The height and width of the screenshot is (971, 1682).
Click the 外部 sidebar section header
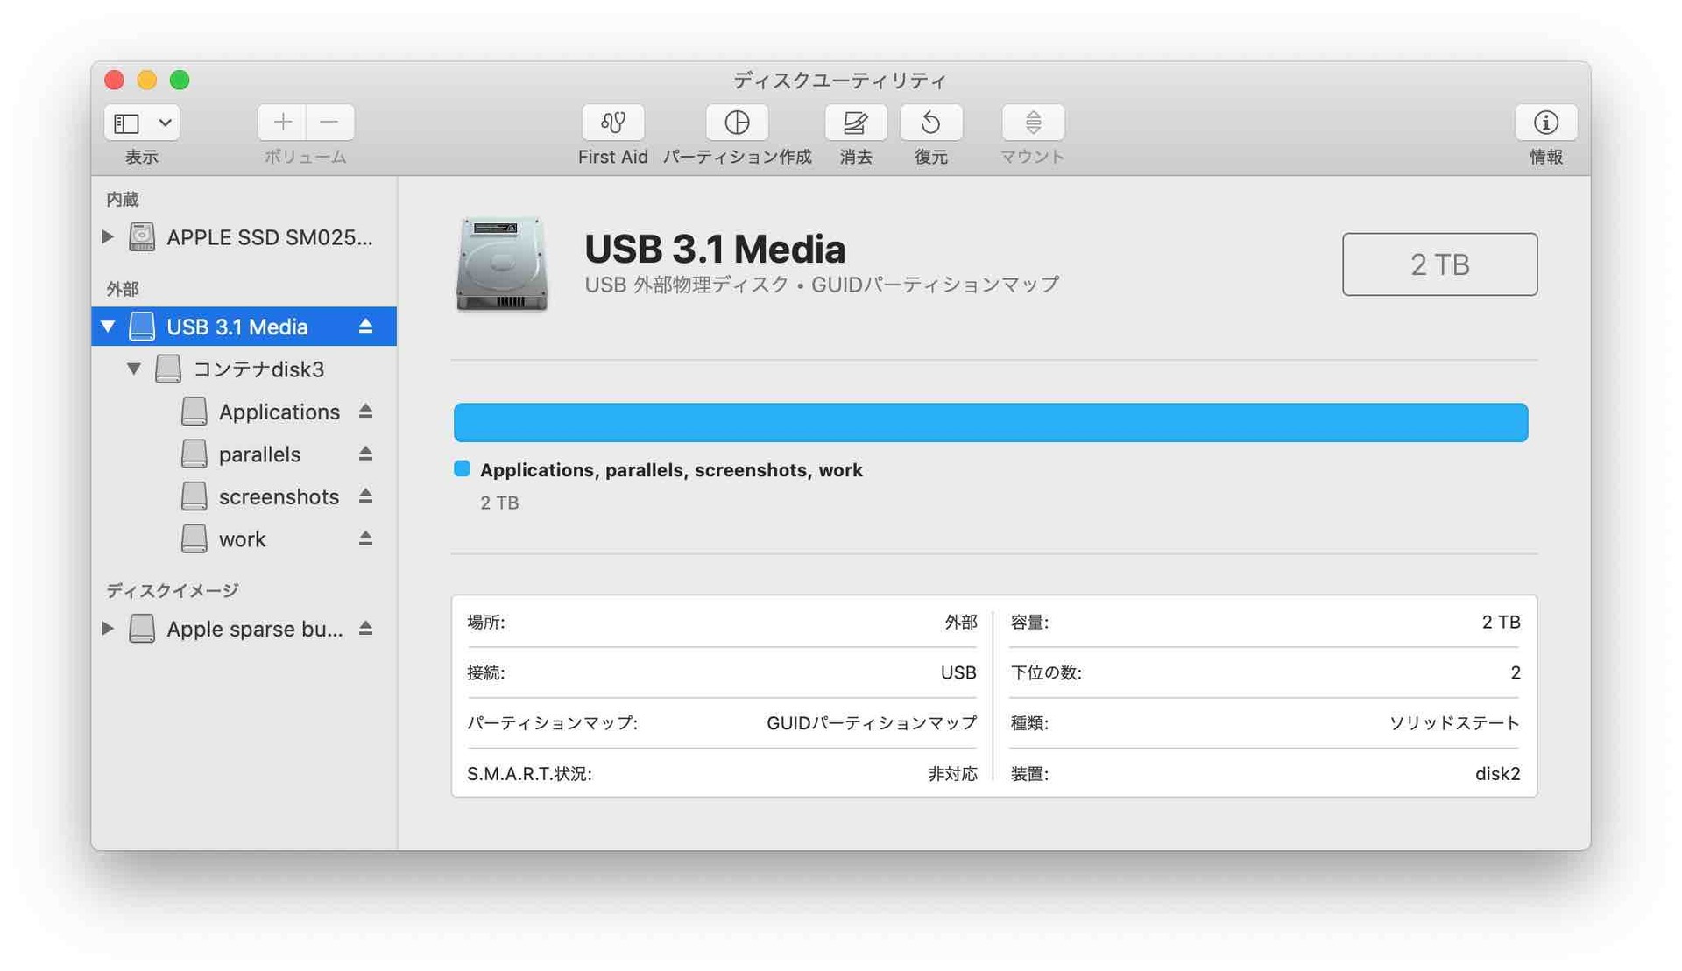123,289
